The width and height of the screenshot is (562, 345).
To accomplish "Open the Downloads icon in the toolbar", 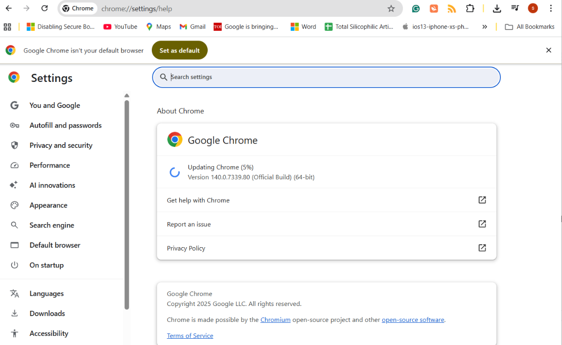I will pos(496,9).
